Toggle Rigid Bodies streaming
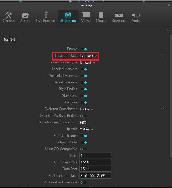 pyautogui.click(x=84, y=89)
